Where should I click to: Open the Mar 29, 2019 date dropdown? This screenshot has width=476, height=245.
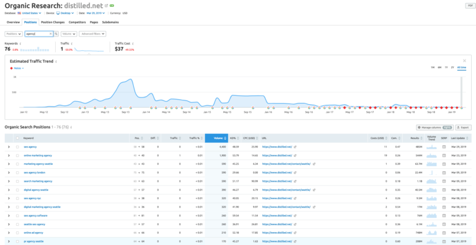coord(96,13)
